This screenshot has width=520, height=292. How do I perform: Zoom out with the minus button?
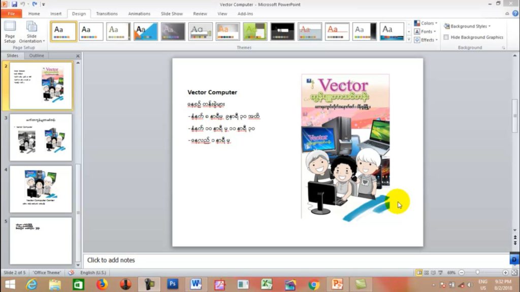point(461,272)
